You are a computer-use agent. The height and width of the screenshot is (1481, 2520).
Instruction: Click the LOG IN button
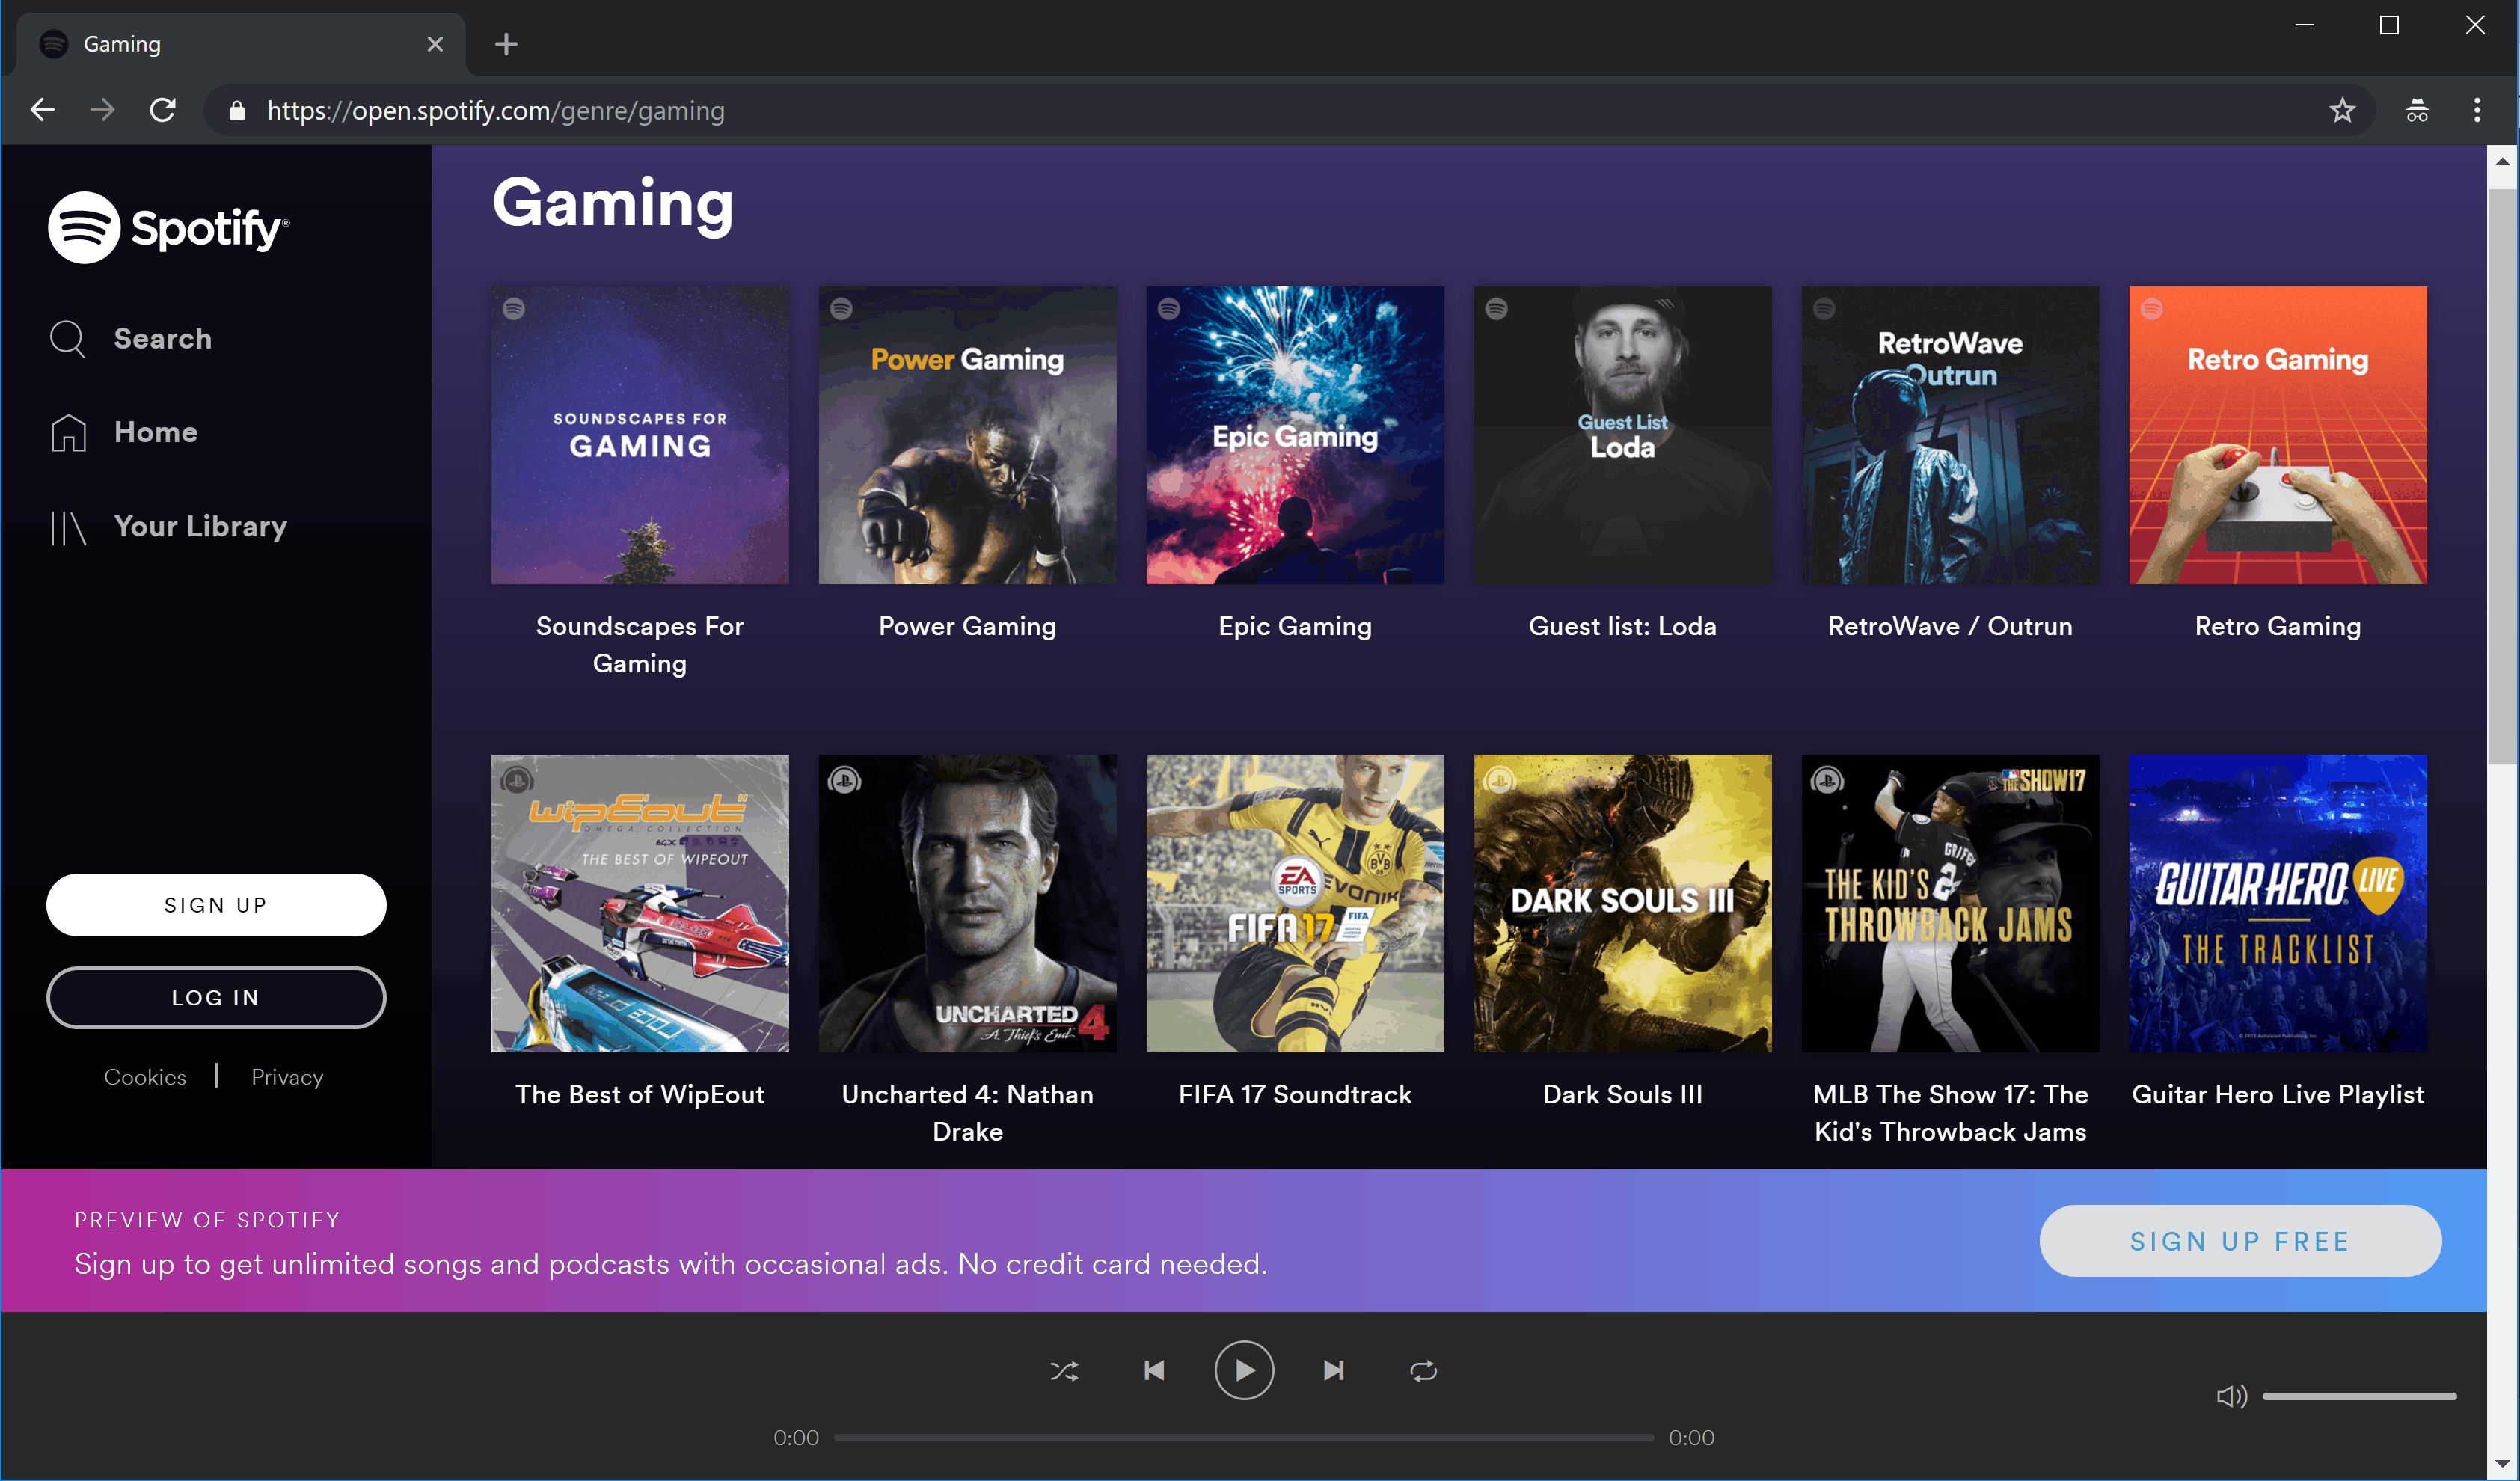coord(216,998)
